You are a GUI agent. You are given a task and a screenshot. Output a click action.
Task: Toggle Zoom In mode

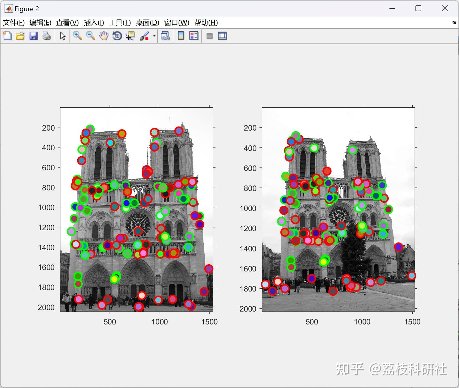(77, 36)
